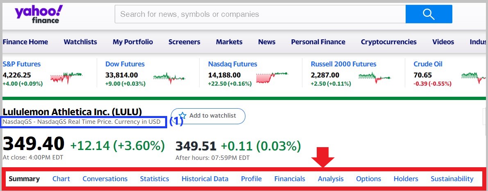
Task: Click the Nasdaq Futures value 14,188.00
Action: click(224, 75)
